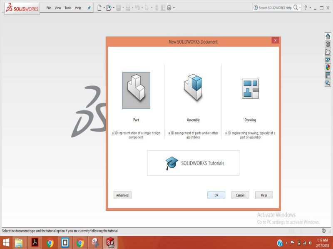The image size is (333, 249).
Task: Expand the Print dropdown arrow
Action: pos(133,8)
